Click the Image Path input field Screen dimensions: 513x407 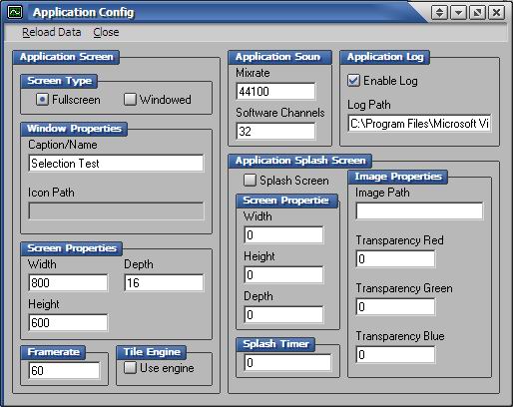click(419, 211)
